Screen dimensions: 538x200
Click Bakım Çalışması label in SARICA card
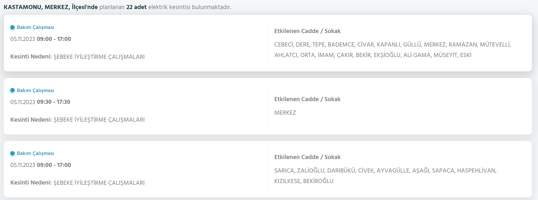[x=35, y=154]
